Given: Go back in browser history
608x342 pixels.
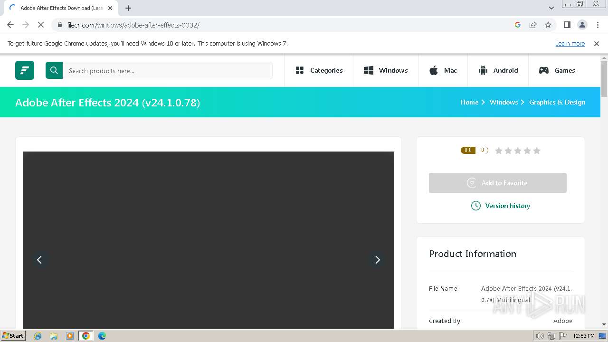Looking at the screenshot, I should click(x=10, y=25).
